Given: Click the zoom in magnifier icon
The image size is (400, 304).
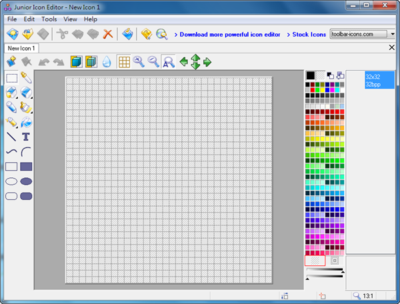Looking at the screenshot, I should (139, 62).
